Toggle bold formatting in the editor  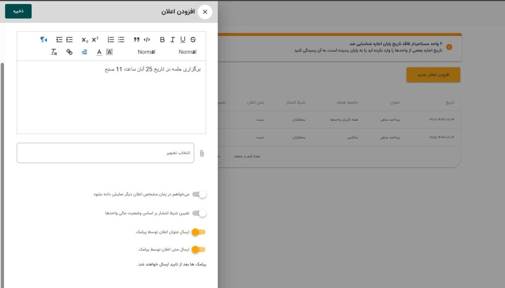[x=162, y=40]
